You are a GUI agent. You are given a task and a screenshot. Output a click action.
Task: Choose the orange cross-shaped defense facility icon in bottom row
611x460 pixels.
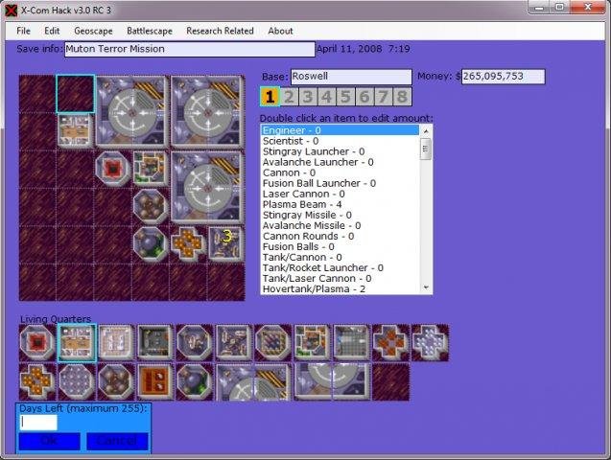(37, 381)
